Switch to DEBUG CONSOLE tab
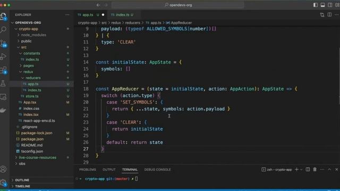This screenshot has height=191, width=340. (157, 170)
